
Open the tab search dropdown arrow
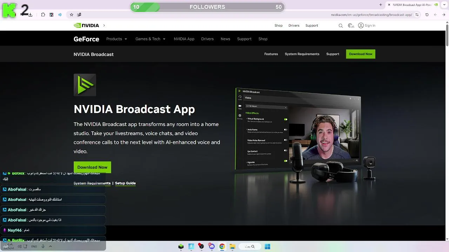(444, 5)
